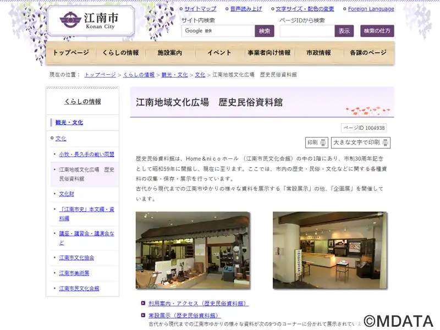Open 江南市民文化会館 sidebar link
Viewport: 440px width, 330px height.
point(79,288)
